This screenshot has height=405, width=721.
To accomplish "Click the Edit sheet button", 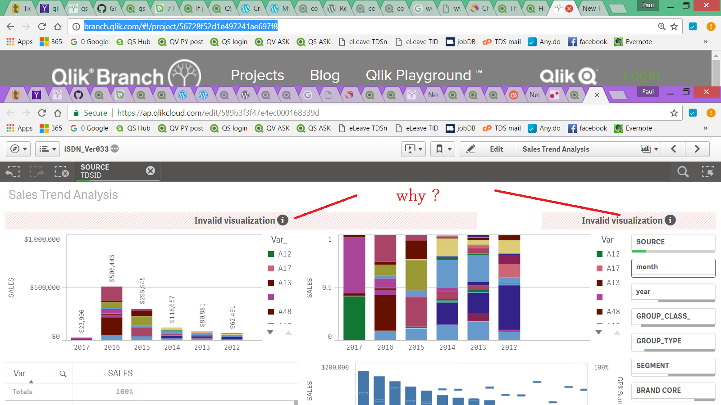I will [488, 149].
